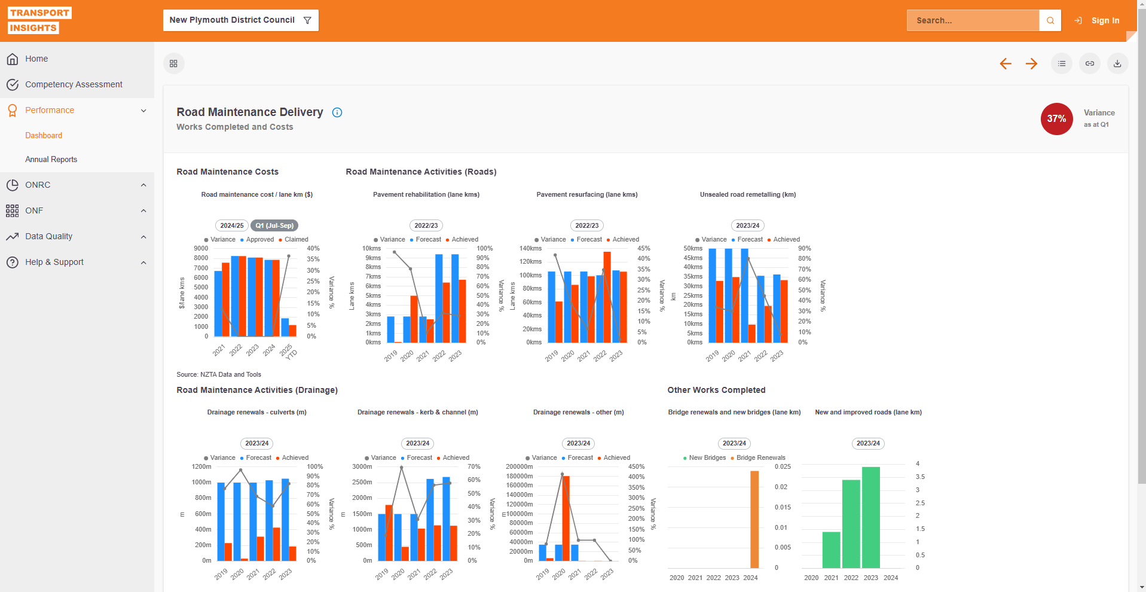
Task: Select the Q1 (Jul-Sep) pill
Action: [274, 225]
